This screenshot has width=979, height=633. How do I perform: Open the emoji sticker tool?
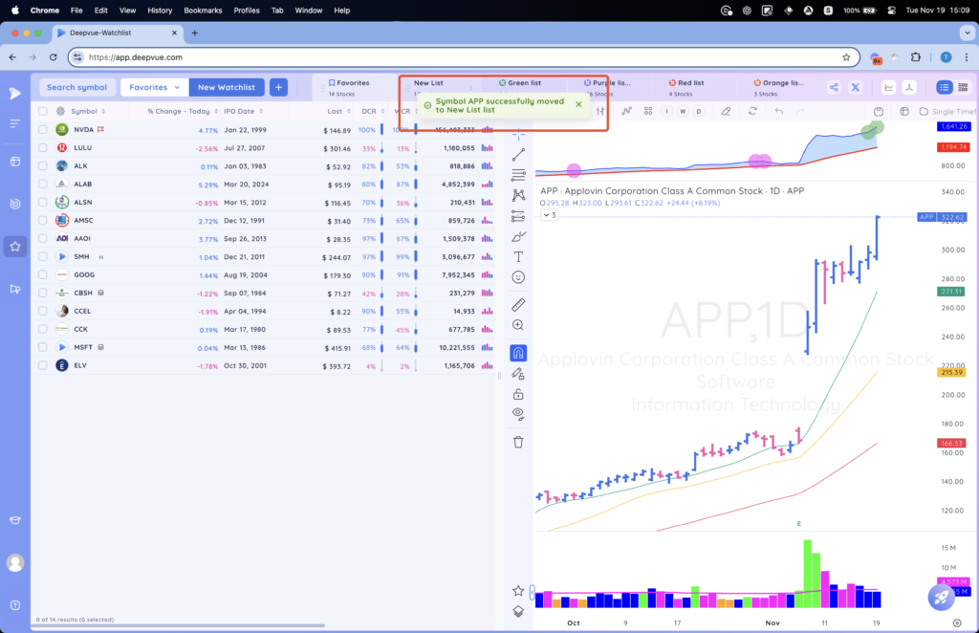point(518,277)
